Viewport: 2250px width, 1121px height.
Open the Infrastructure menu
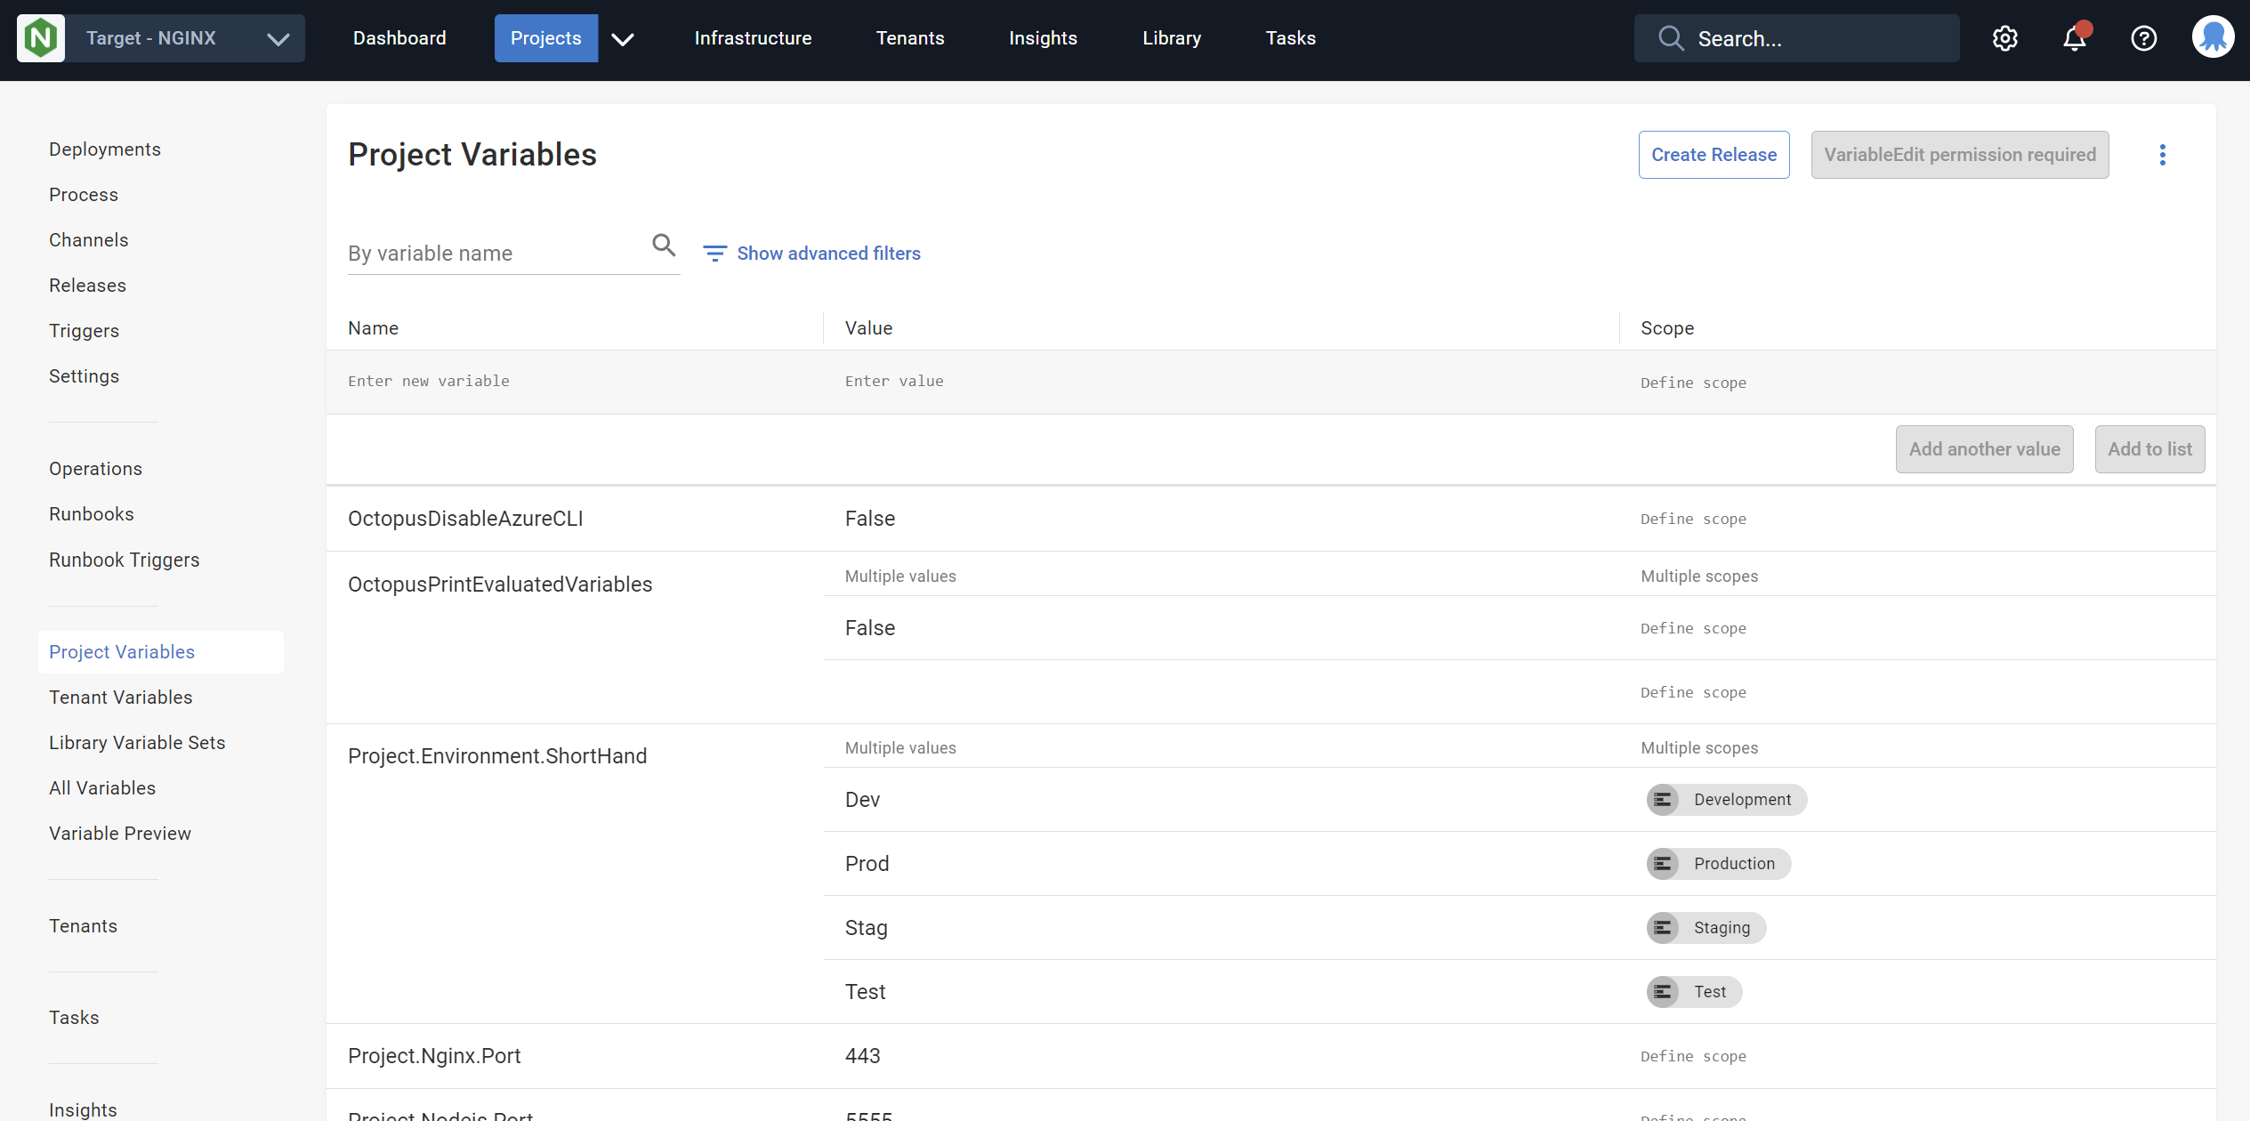(753, 38)
